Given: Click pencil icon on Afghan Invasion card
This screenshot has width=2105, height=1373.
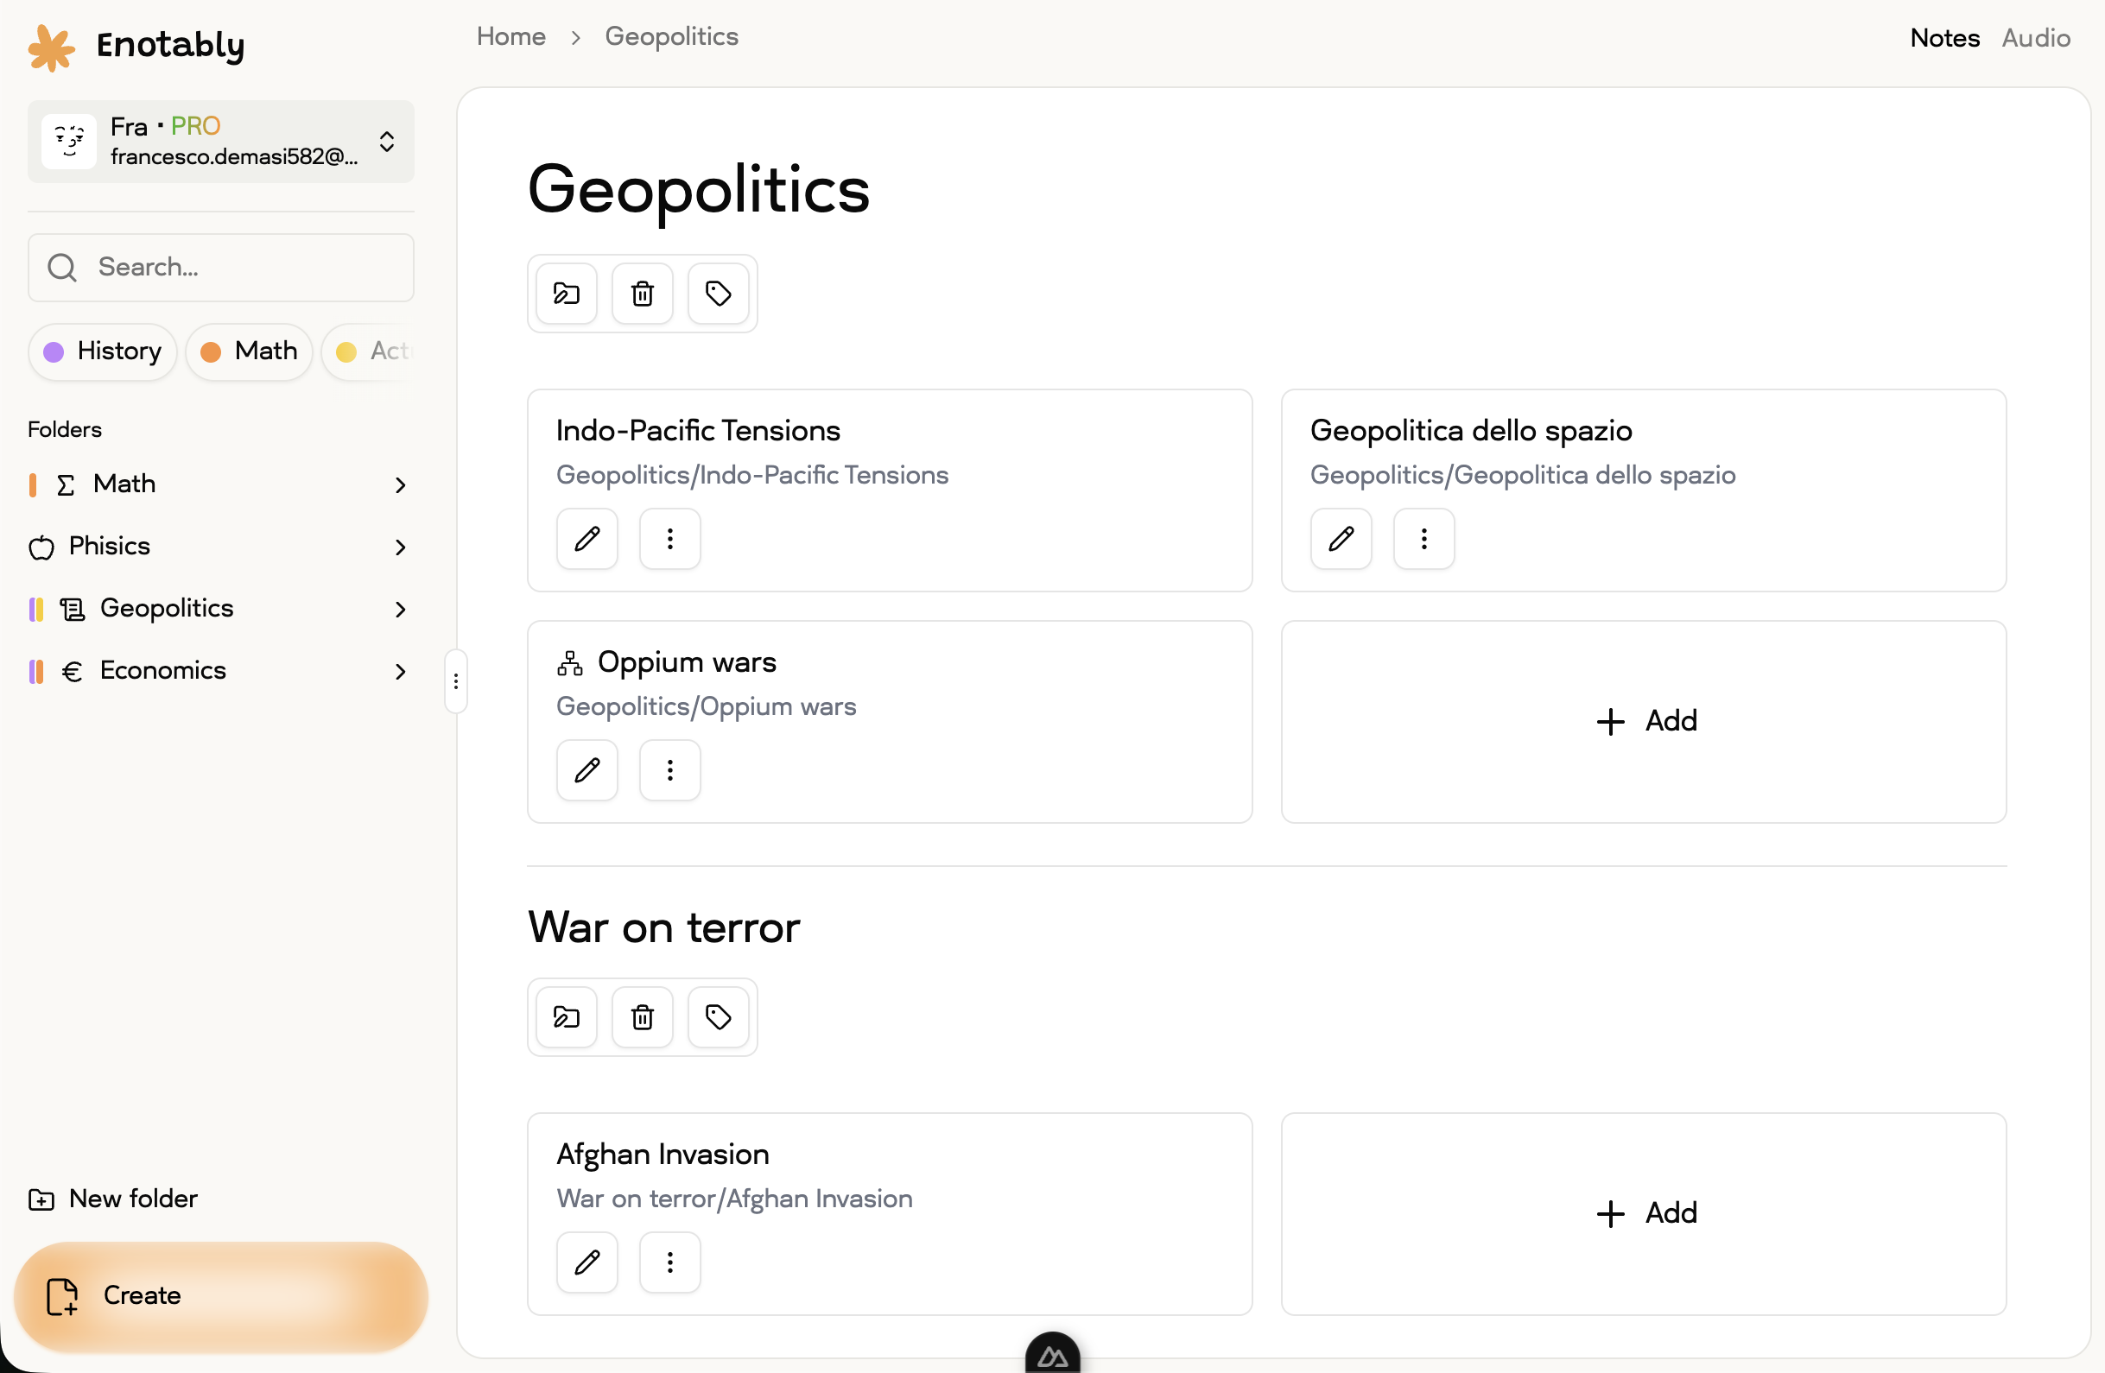Looking at the screenshot, I should click(586, 1262).
